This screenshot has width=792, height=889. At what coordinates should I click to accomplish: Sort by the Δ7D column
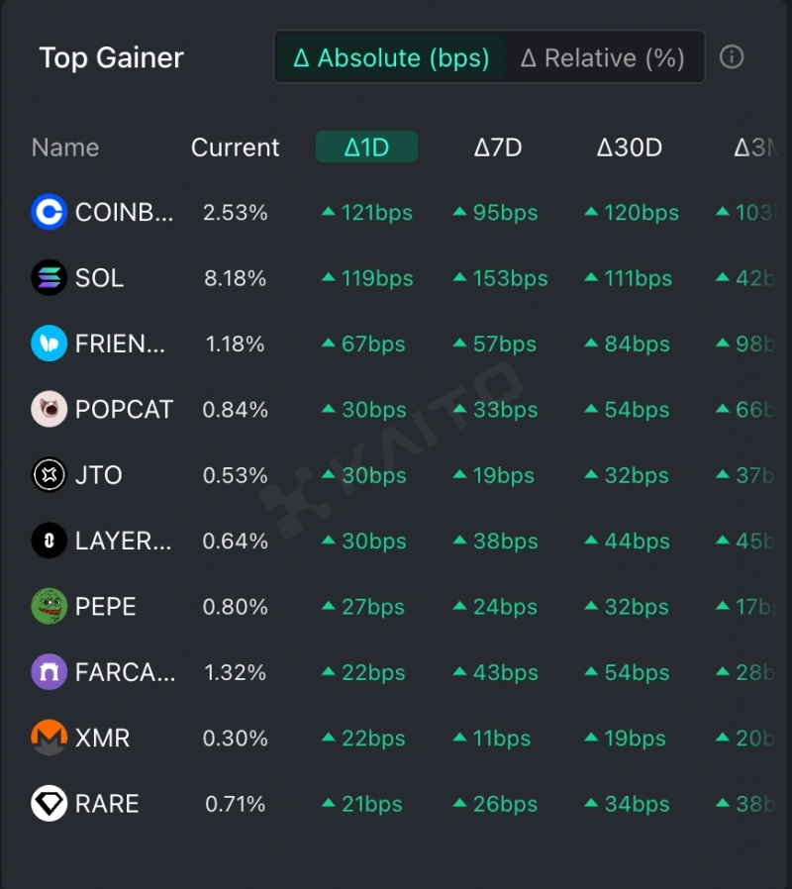pyautogui.click(x=497, y=148)
